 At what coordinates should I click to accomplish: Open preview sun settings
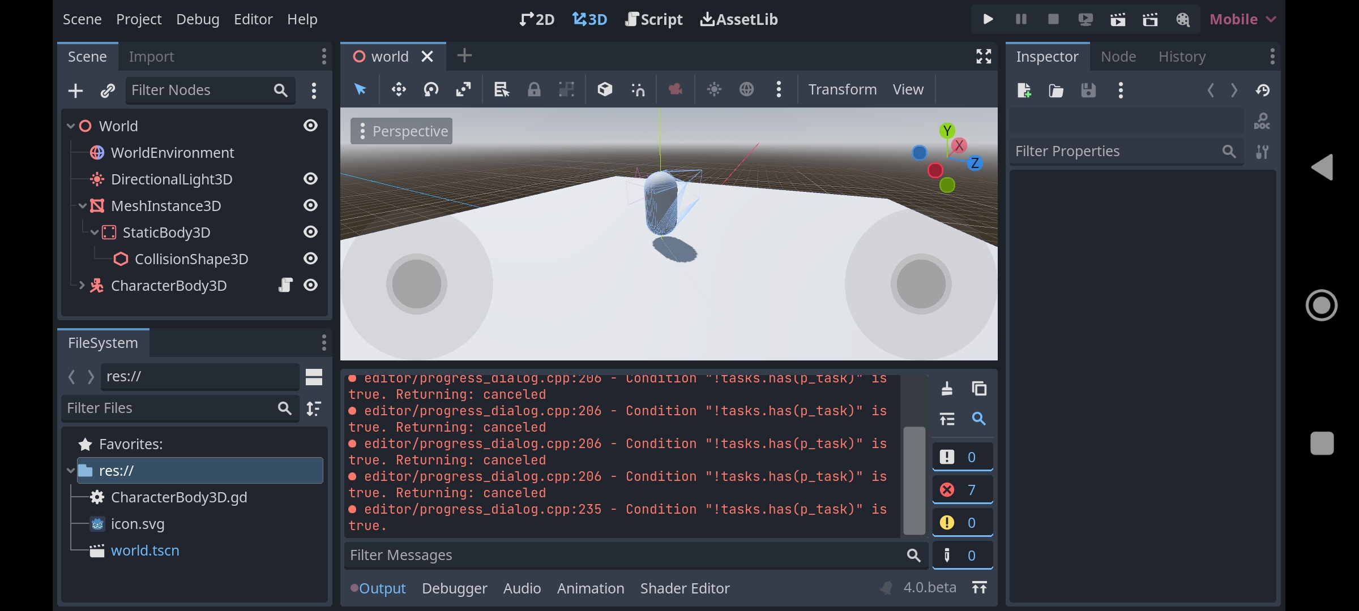coord(714,89)
